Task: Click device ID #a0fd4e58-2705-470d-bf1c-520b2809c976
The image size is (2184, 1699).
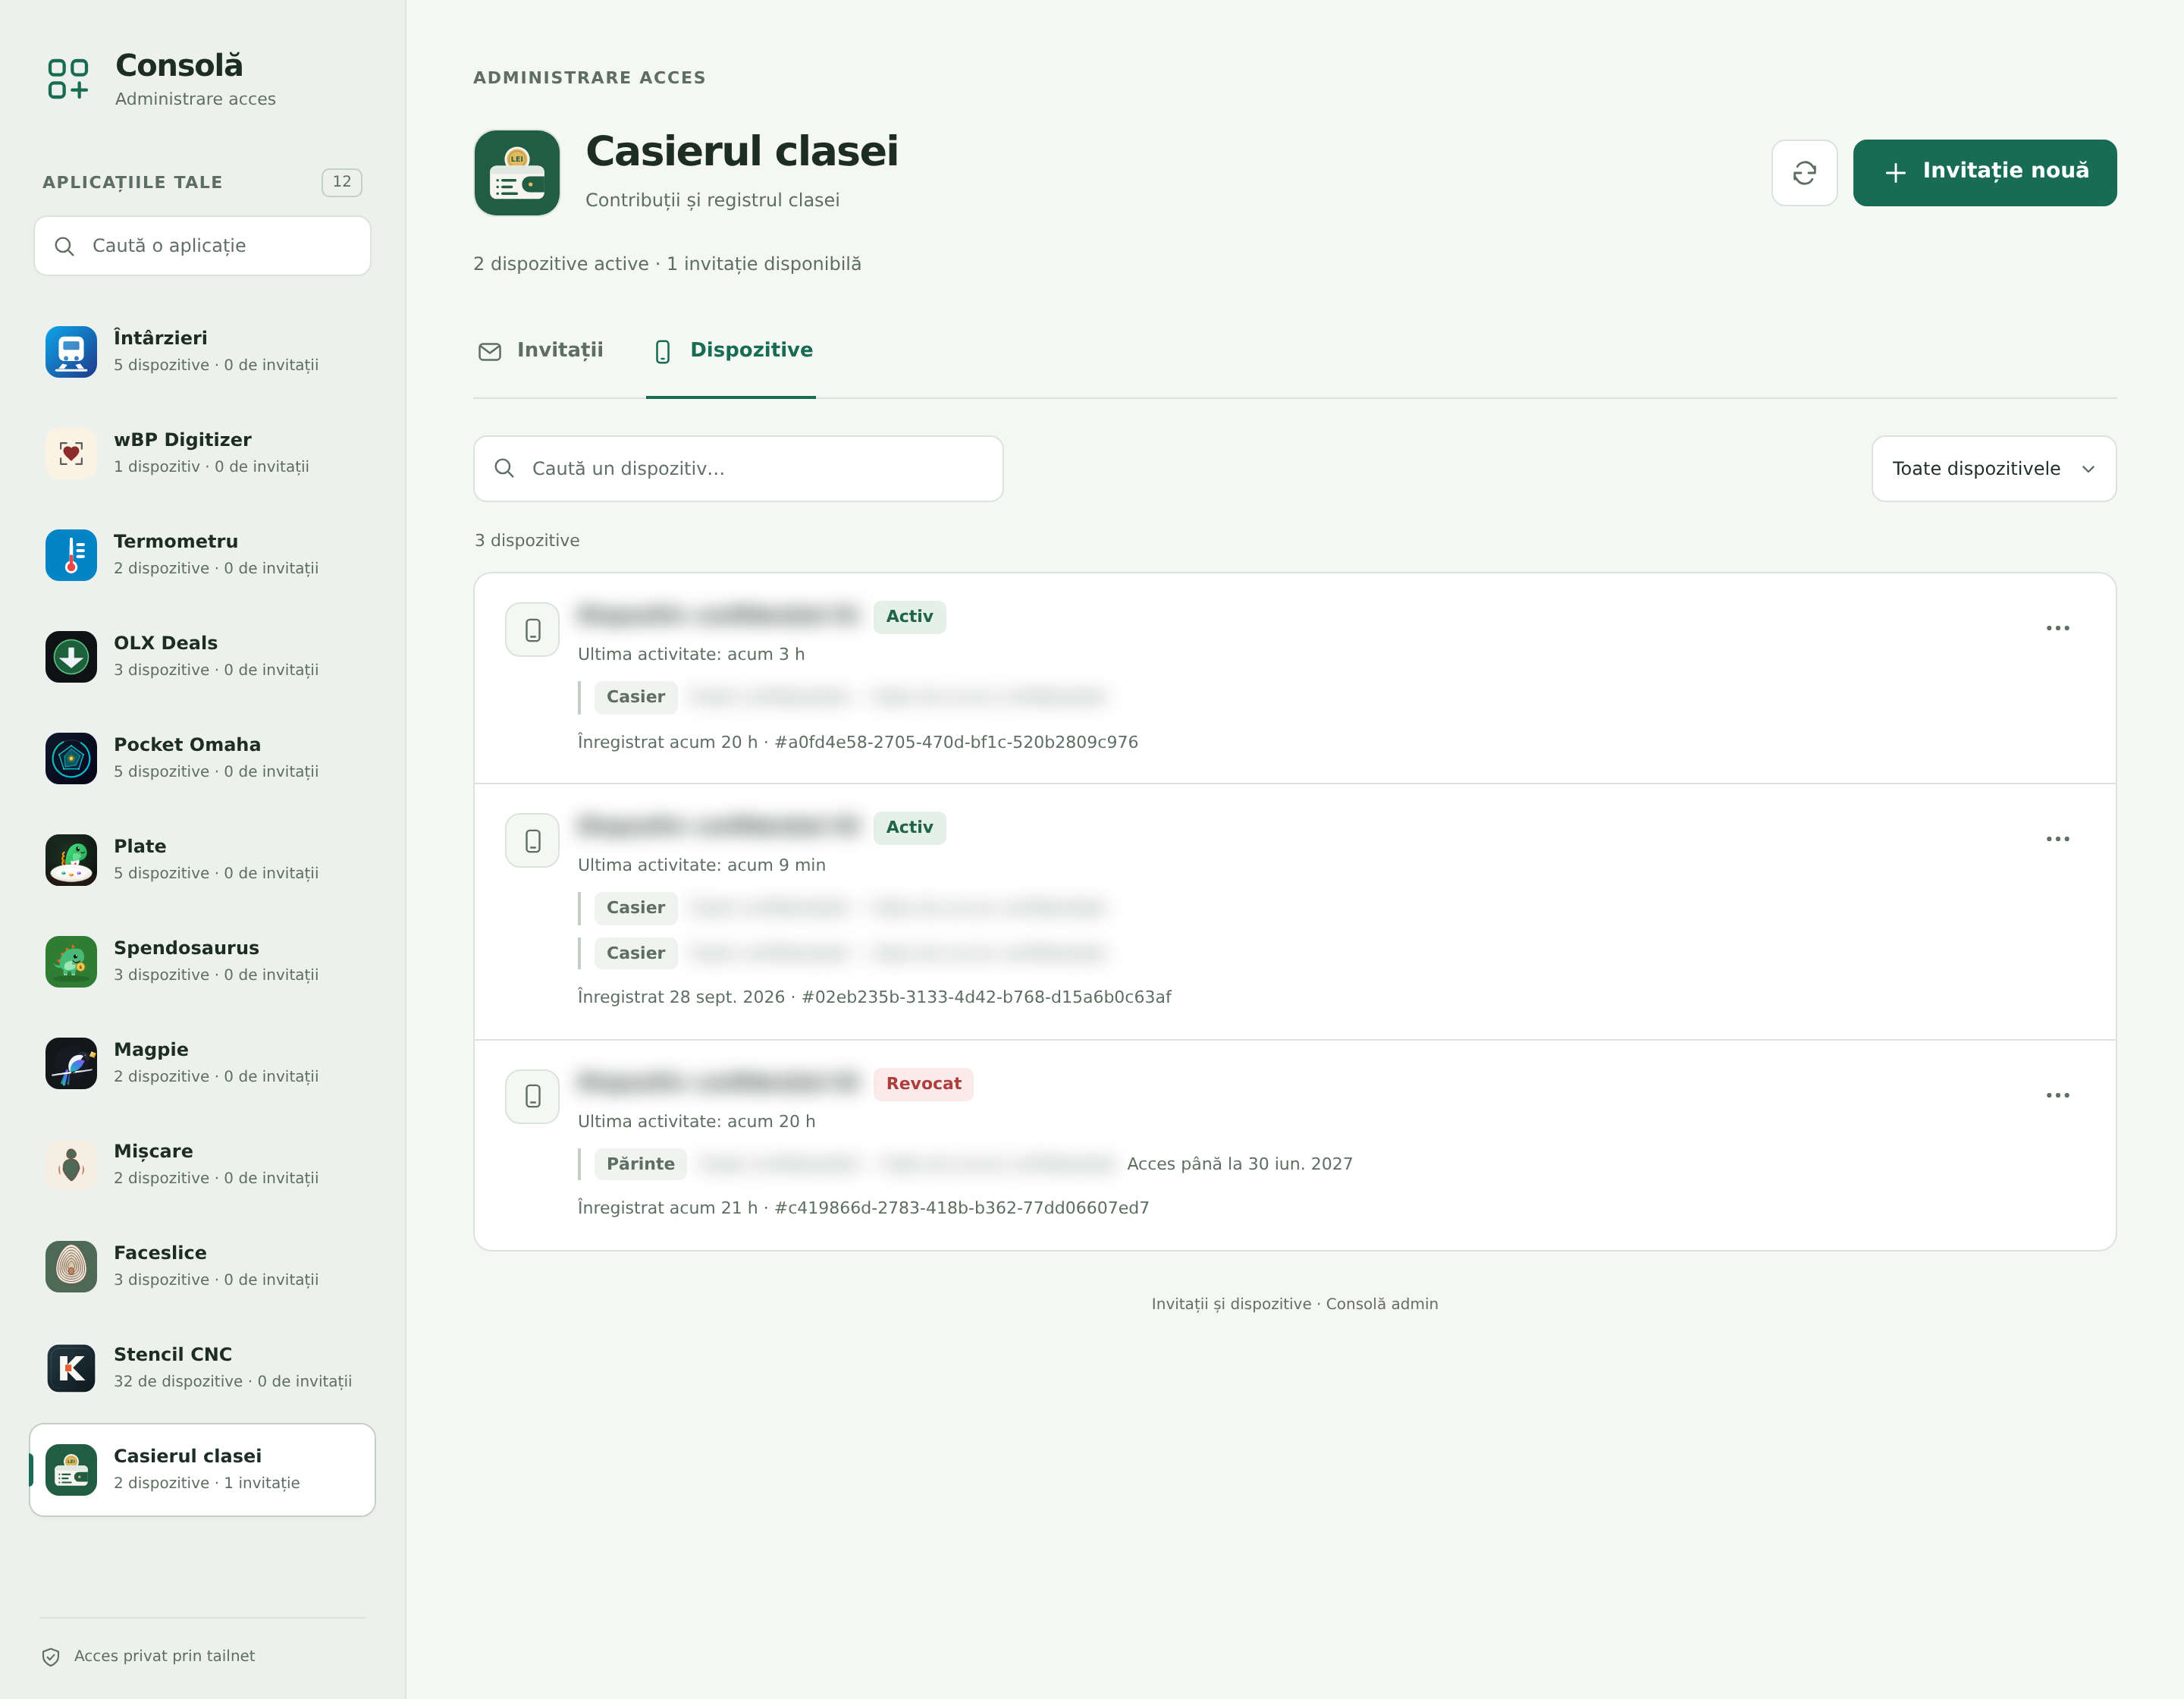Action: click(956, 742)
